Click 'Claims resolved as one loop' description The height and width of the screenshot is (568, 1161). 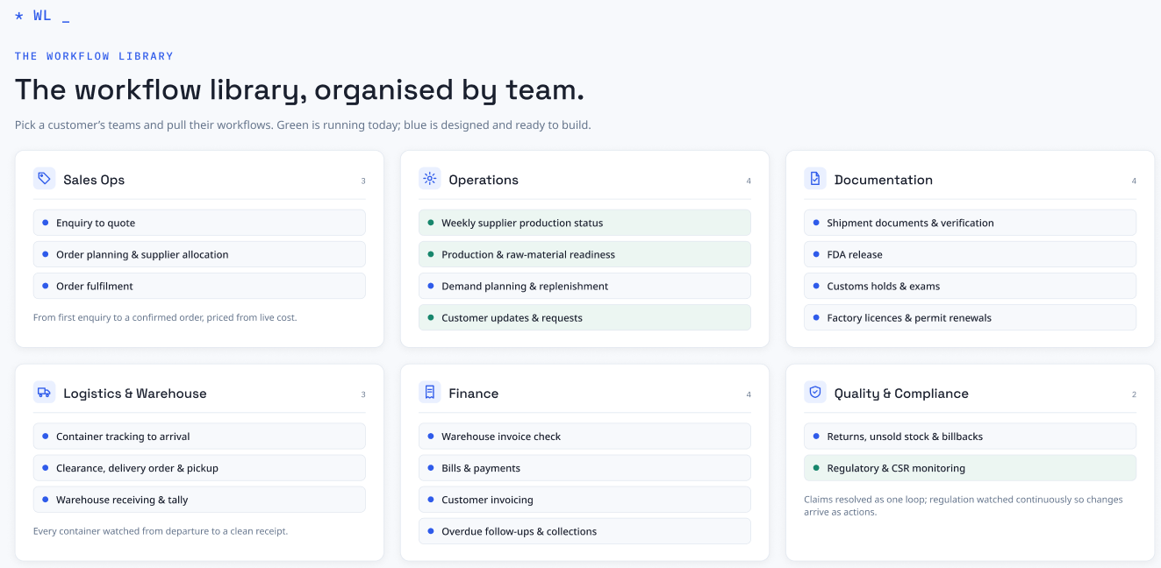(x=964, y=506)
